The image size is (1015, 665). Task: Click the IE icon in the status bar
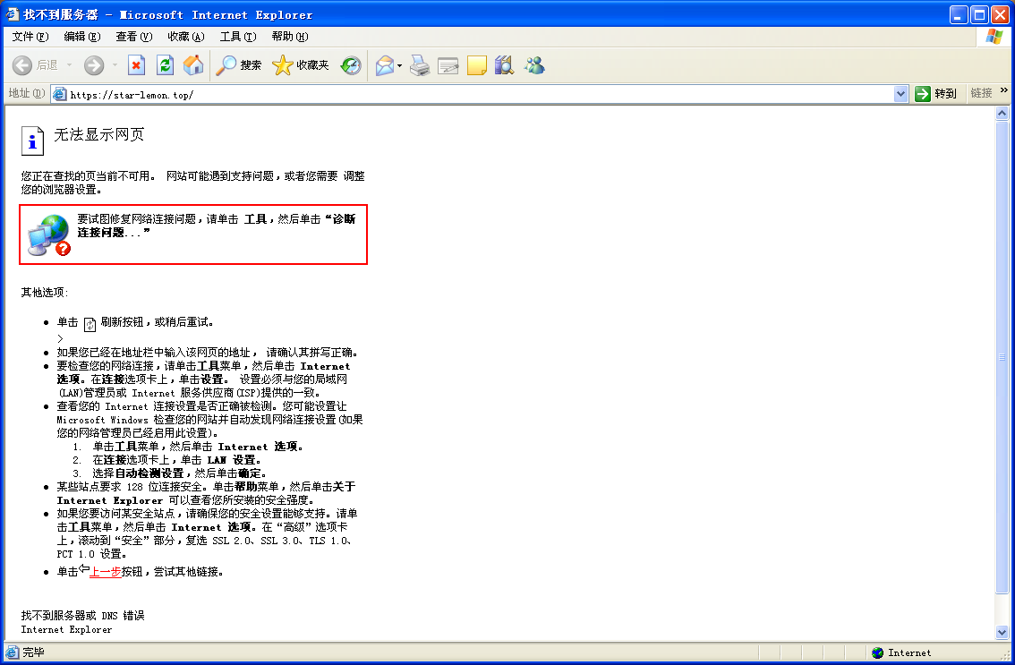pos(12,652)
